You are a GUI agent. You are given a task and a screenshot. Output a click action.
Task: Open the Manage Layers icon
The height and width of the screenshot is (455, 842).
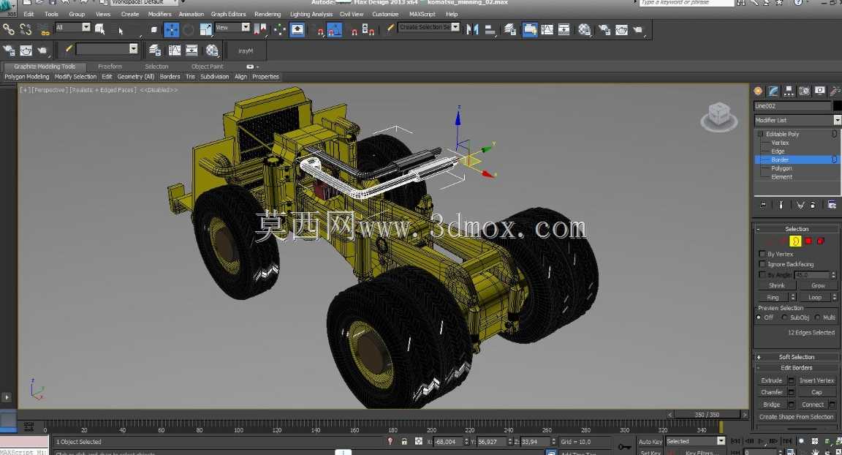(x=511, y=29)
